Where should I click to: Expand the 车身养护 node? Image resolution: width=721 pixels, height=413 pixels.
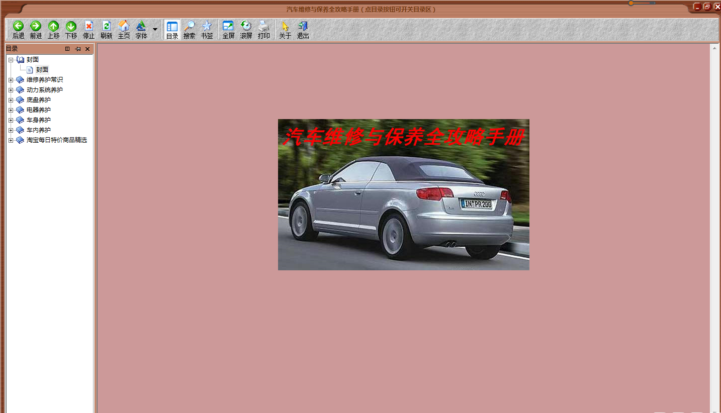[11, 120]
